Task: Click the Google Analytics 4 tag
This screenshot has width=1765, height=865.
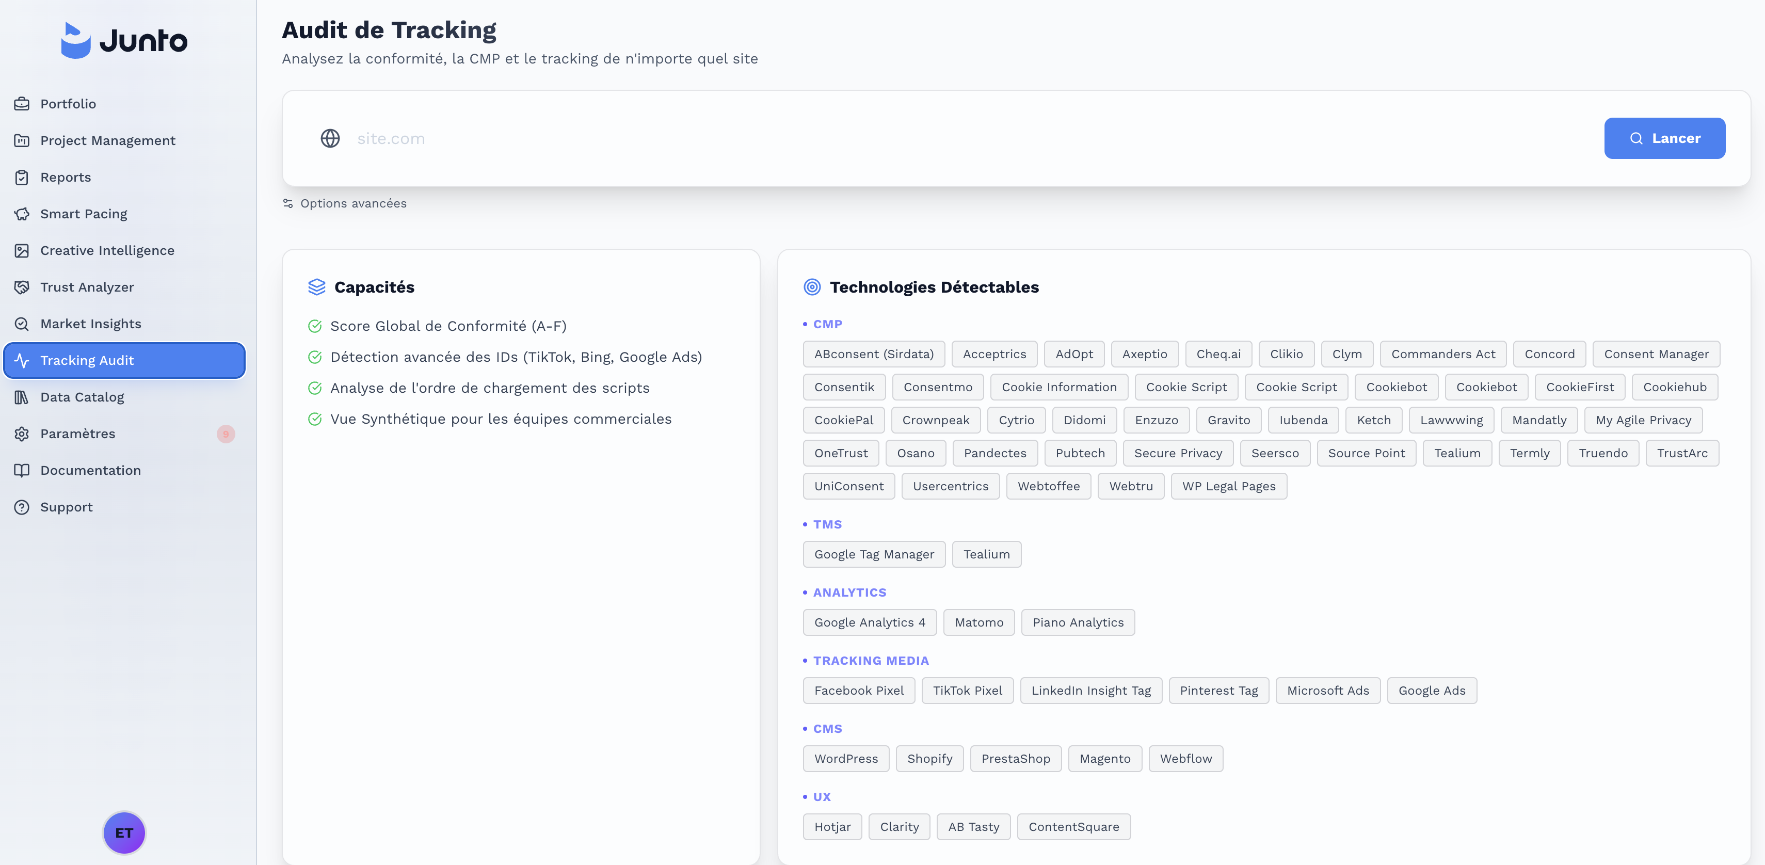Action: (870, 622)
